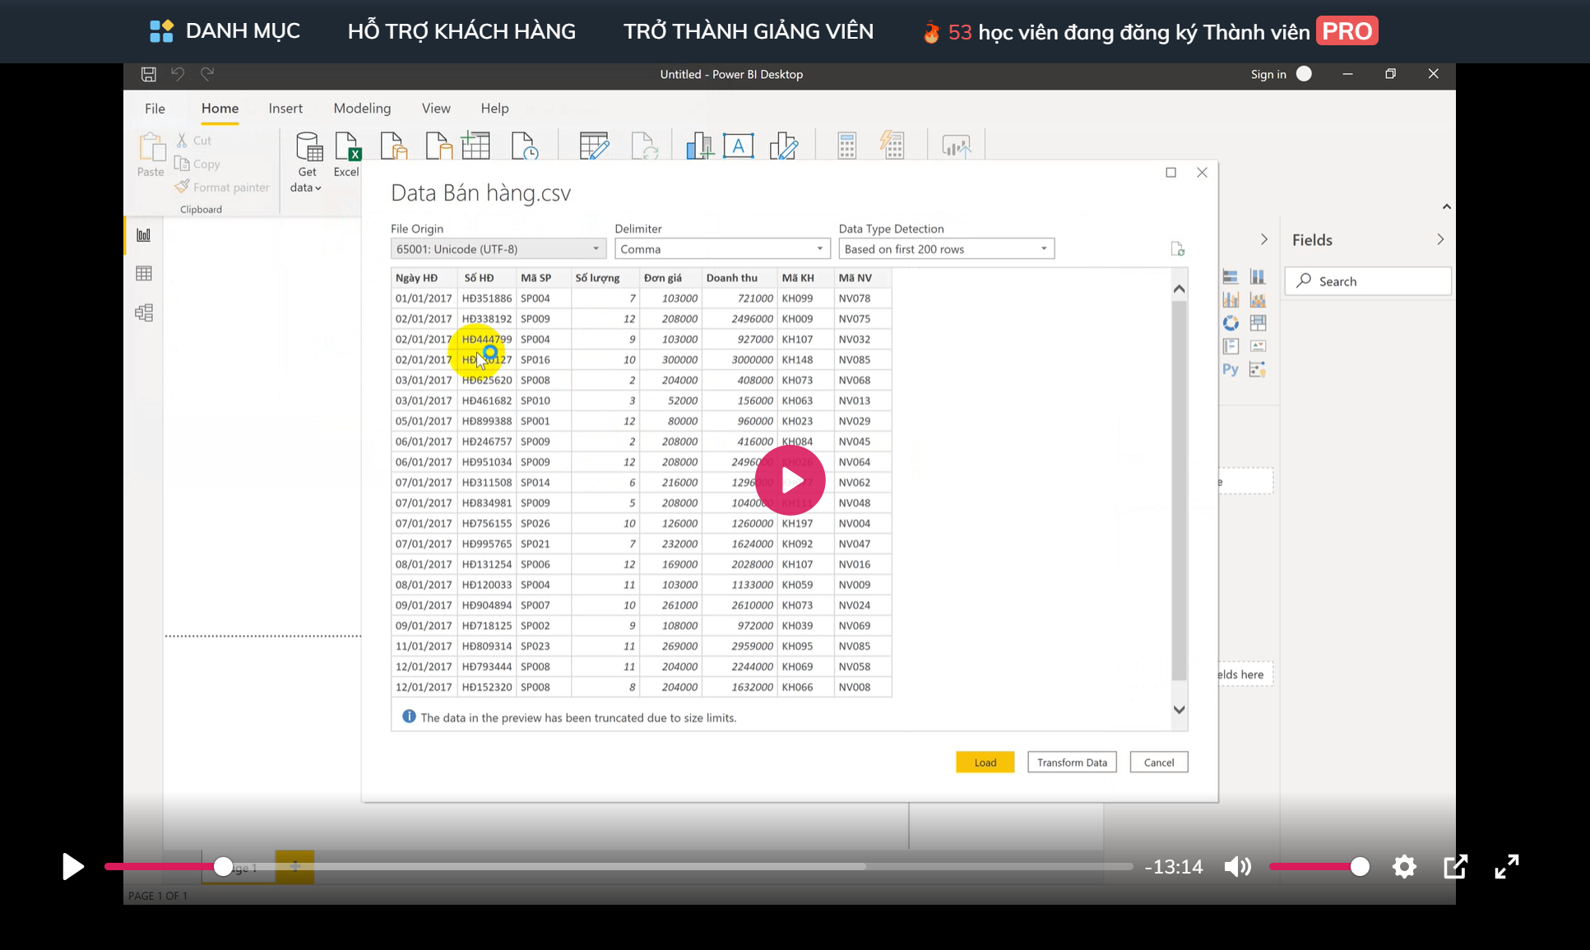Image resolution: width=1590 pixels, height=950 pixels.
Task: Open DANH MỤC menu
Action: coord(225,31)
